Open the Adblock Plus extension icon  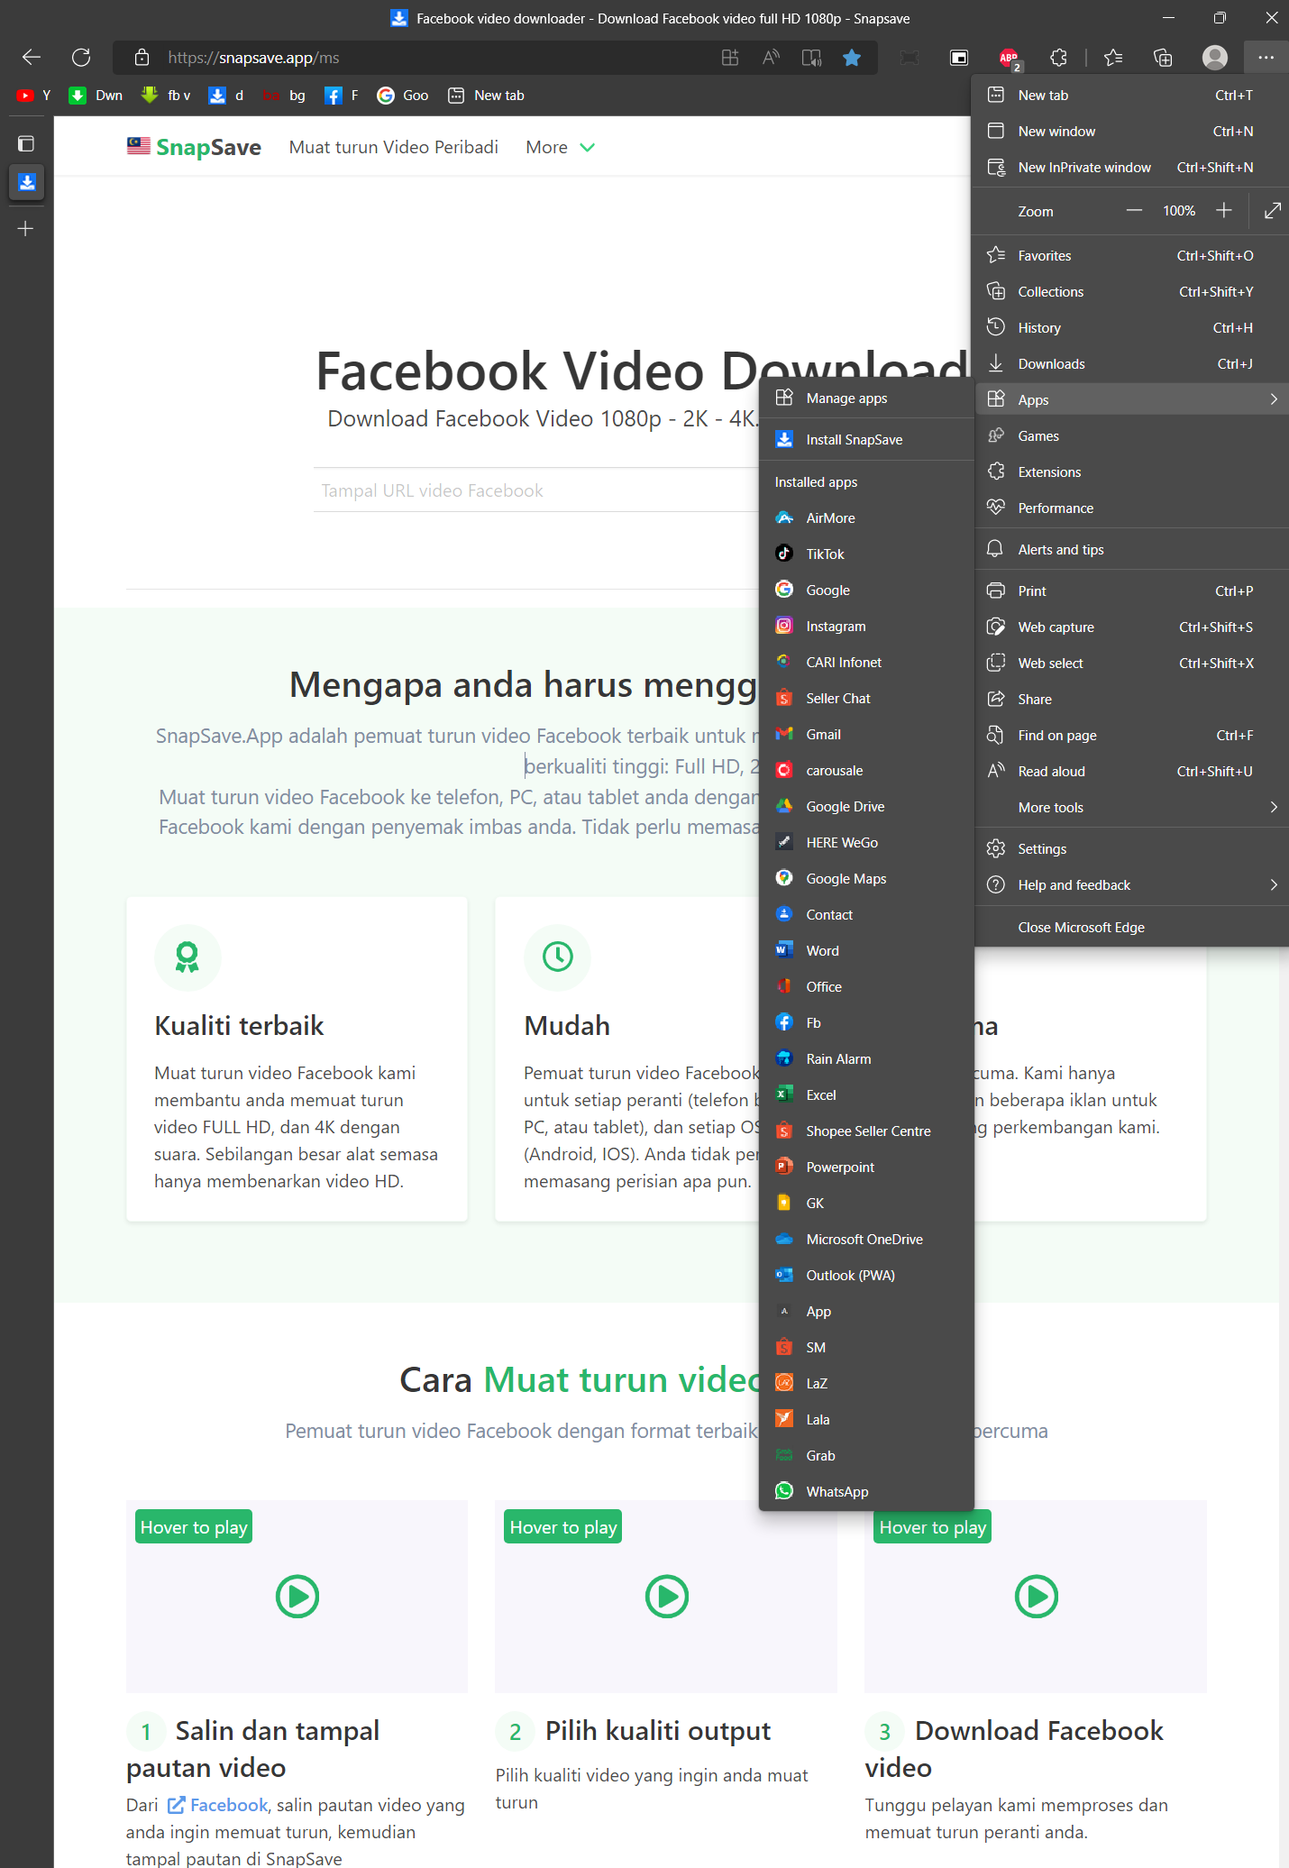(x=1010, y=59)
